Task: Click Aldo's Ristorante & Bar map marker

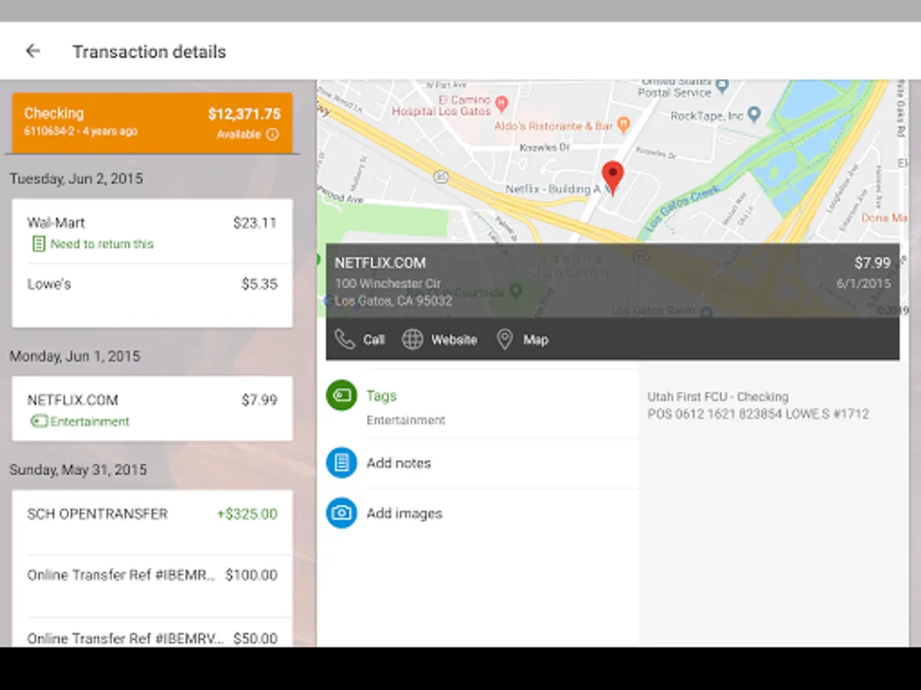Action: 623,123
